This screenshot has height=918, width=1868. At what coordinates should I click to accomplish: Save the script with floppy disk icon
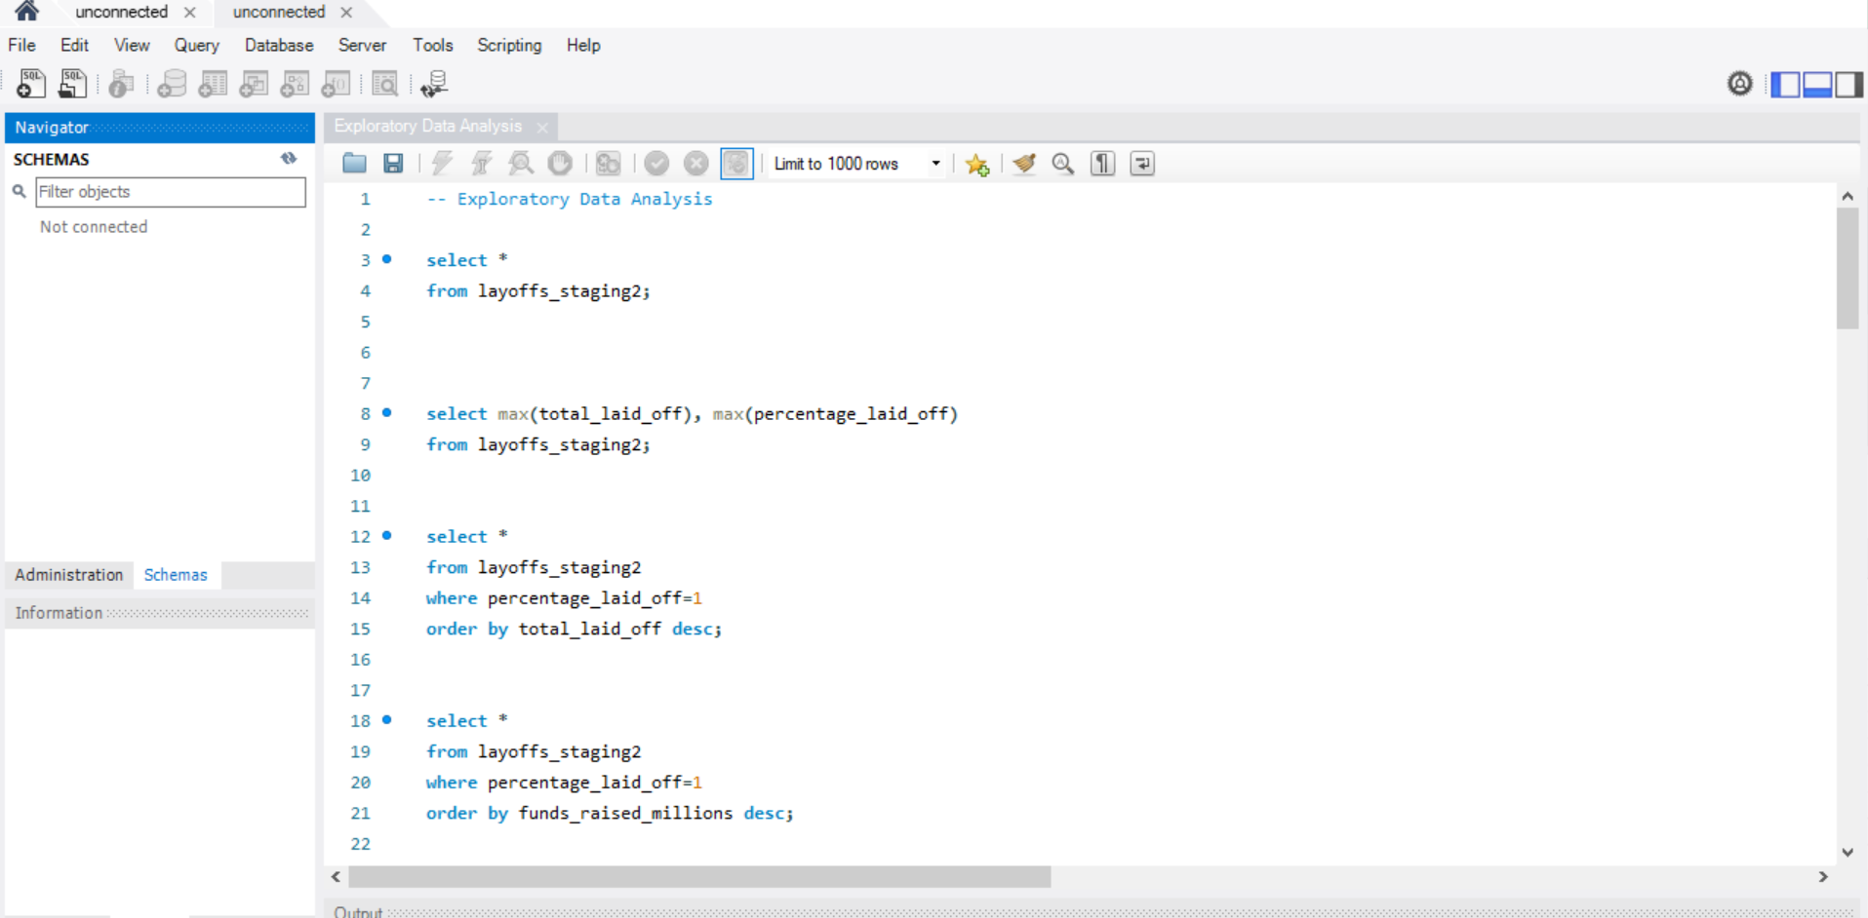point(393,164)
